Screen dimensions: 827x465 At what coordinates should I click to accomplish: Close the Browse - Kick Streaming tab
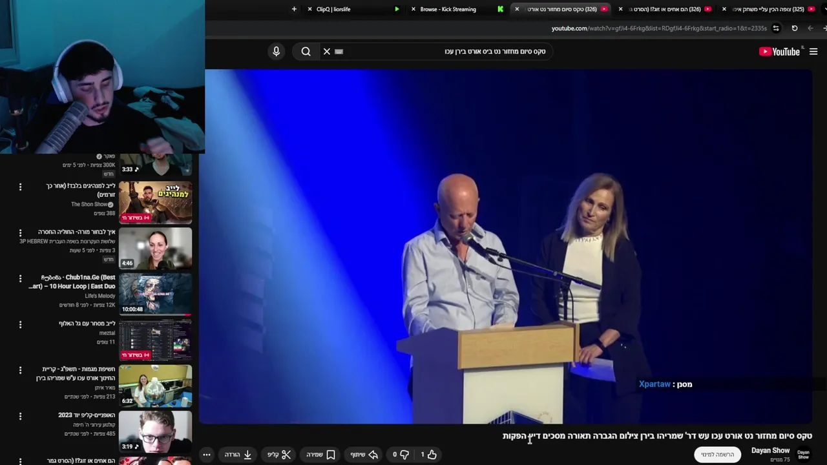click(x=413, y=9)
